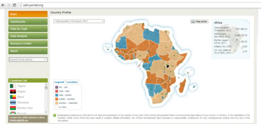Open the Total population indicator dropdown
This screenshot has width=261, height=124.
79,21
